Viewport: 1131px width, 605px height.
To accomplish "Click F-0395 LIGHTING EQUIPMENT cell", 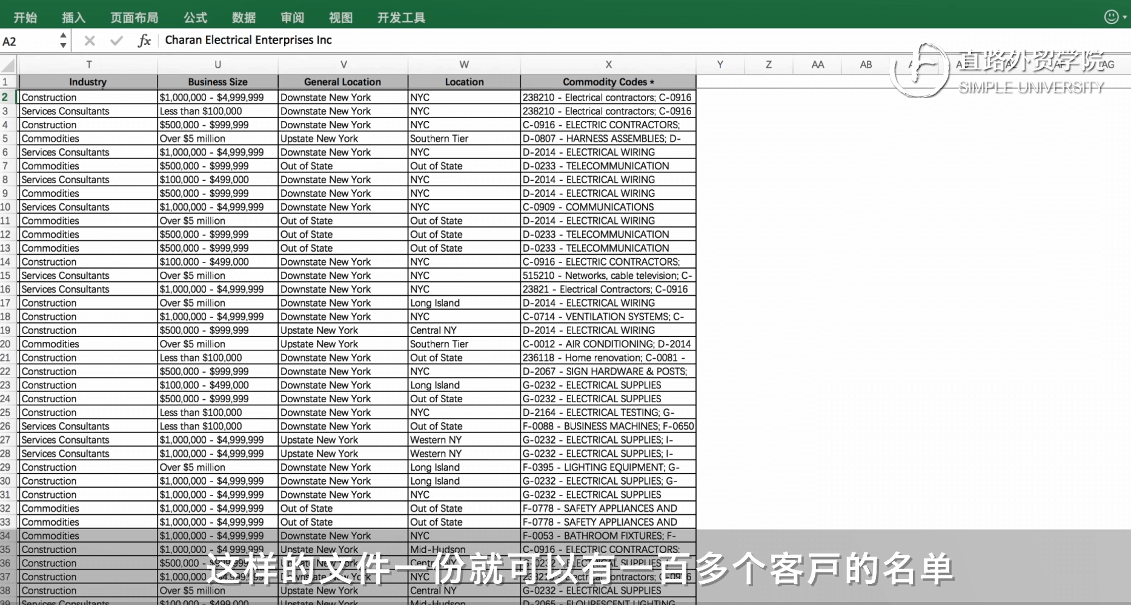I will 608,467.
